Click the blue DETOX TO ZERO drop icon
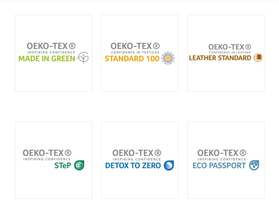 [169, 165]
